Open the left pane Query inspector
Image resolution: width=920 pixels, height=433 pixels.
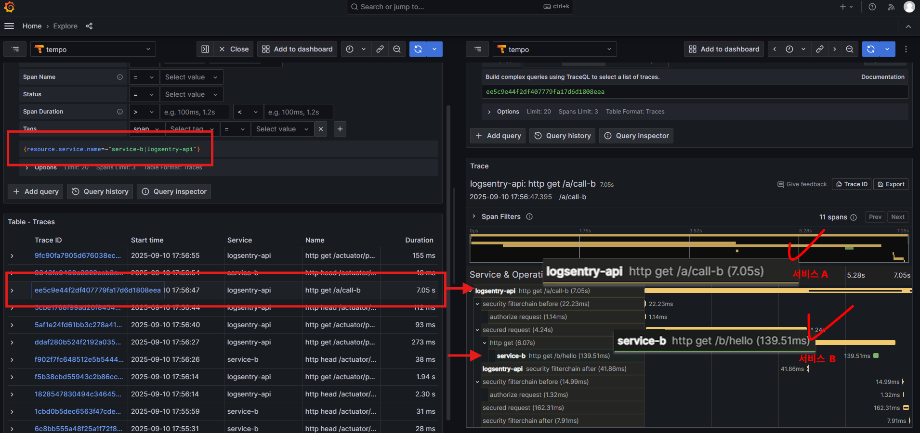[x=174, y=191]
